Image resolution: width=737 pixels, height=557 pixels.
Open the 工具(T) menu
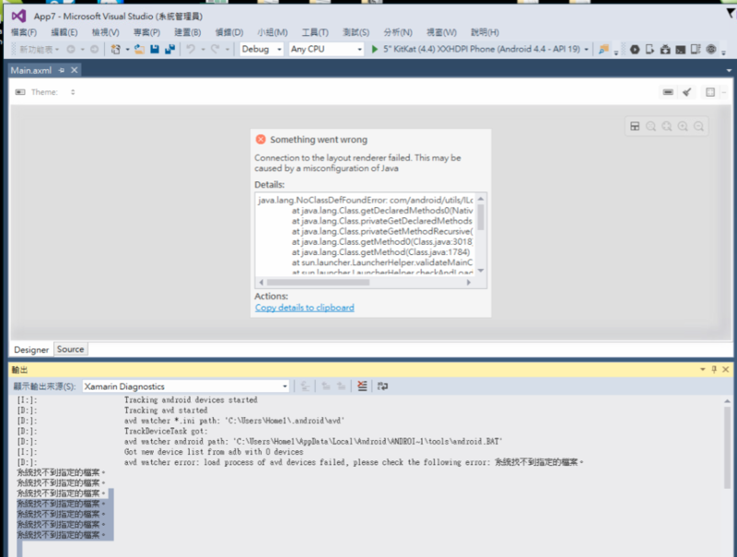click(x=315, y=32)
